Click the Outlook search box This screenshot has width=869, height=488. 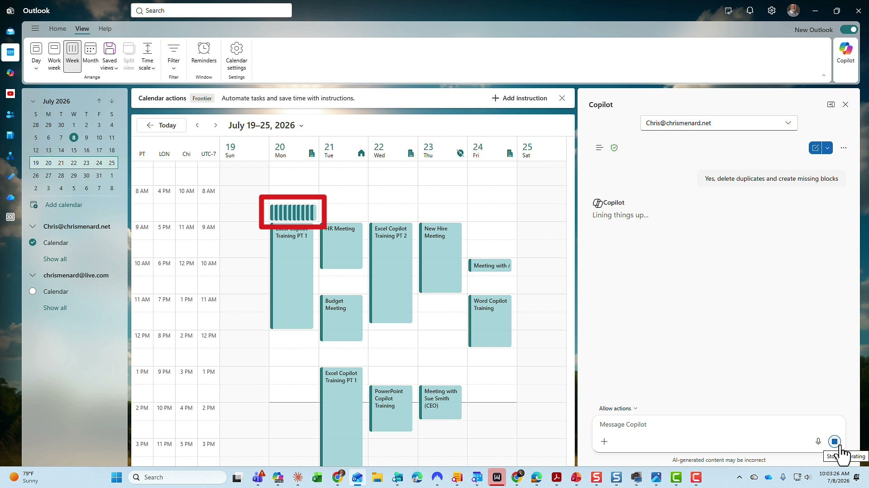point(211,10)
